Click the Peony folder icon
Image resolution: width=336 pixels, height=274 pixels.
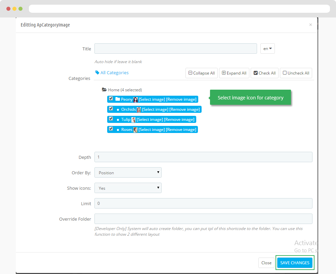118,99
